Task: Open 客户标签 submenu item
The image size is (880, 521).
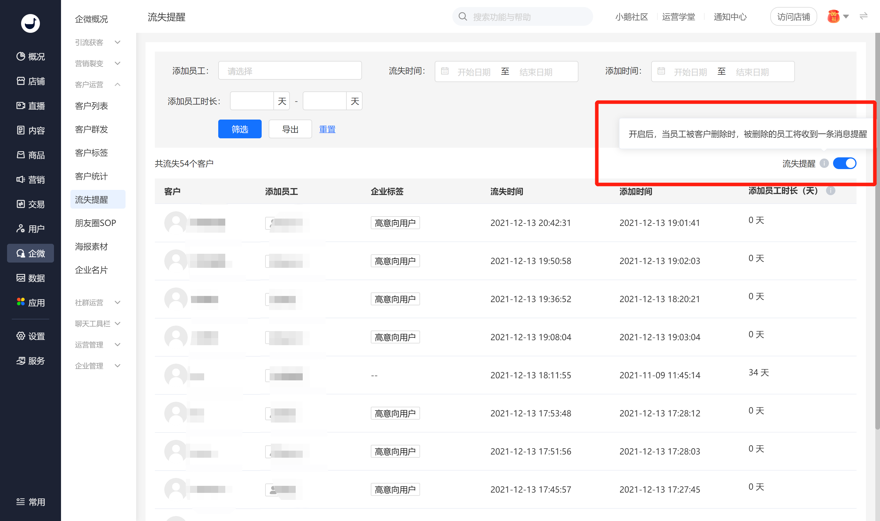Action: (92, 153)
